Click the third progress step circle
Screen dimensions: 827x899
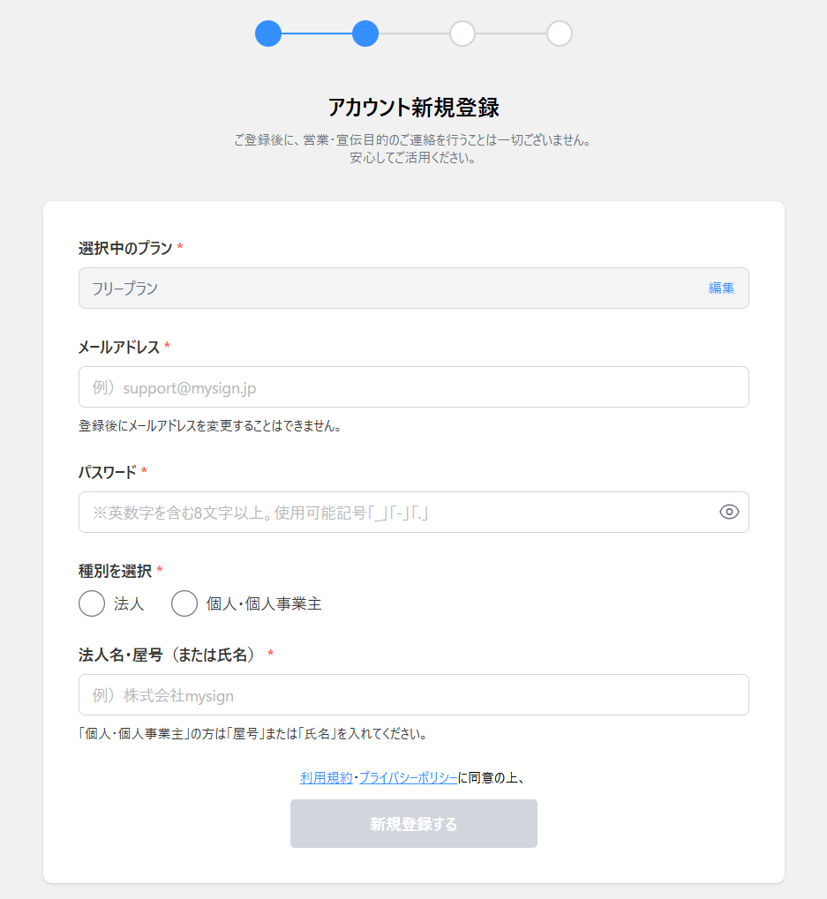pos(462,34)
